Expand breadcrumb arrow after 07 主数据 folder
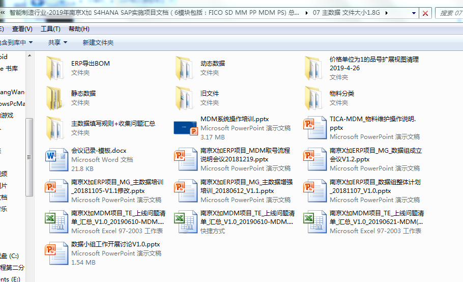463x282 pixels. click(x=387, y=13)
